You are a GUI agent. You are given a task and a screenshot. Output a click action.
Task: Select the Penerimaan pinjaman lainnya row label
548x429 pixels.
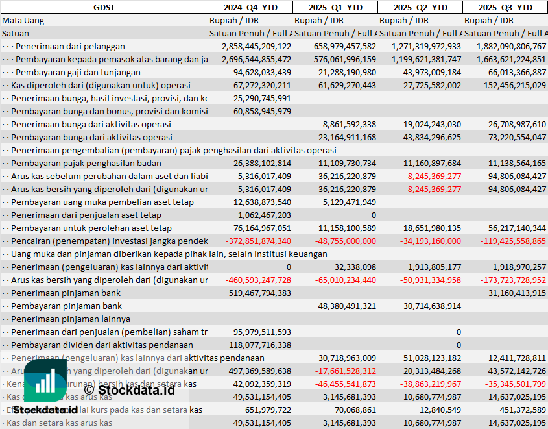click(70, 319)
